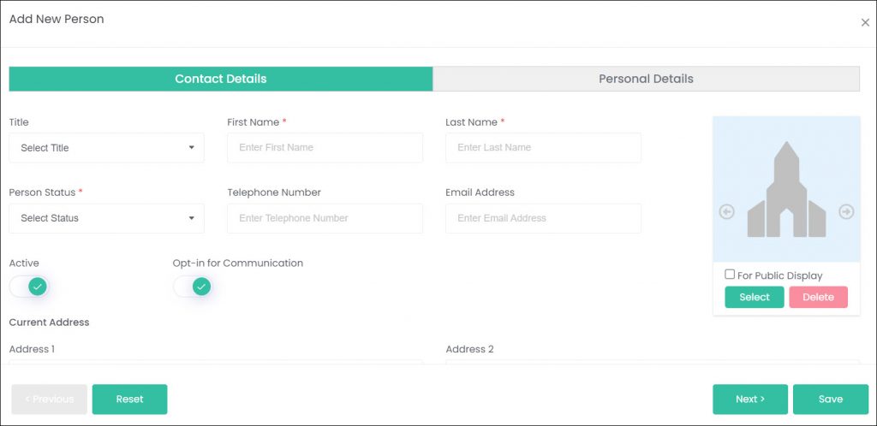The height and width of the screenshot is (426, 877).
Task: Go to the Next step
Action: (750, 399)
